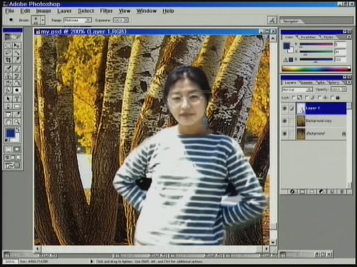Hide the Background copy layer
The height and width of the screenshot is (267, 357).
(x=285, y=121)
